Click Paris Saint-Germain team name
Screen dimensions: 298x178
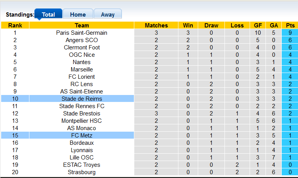pyautogui.click(x=82, y=33)
